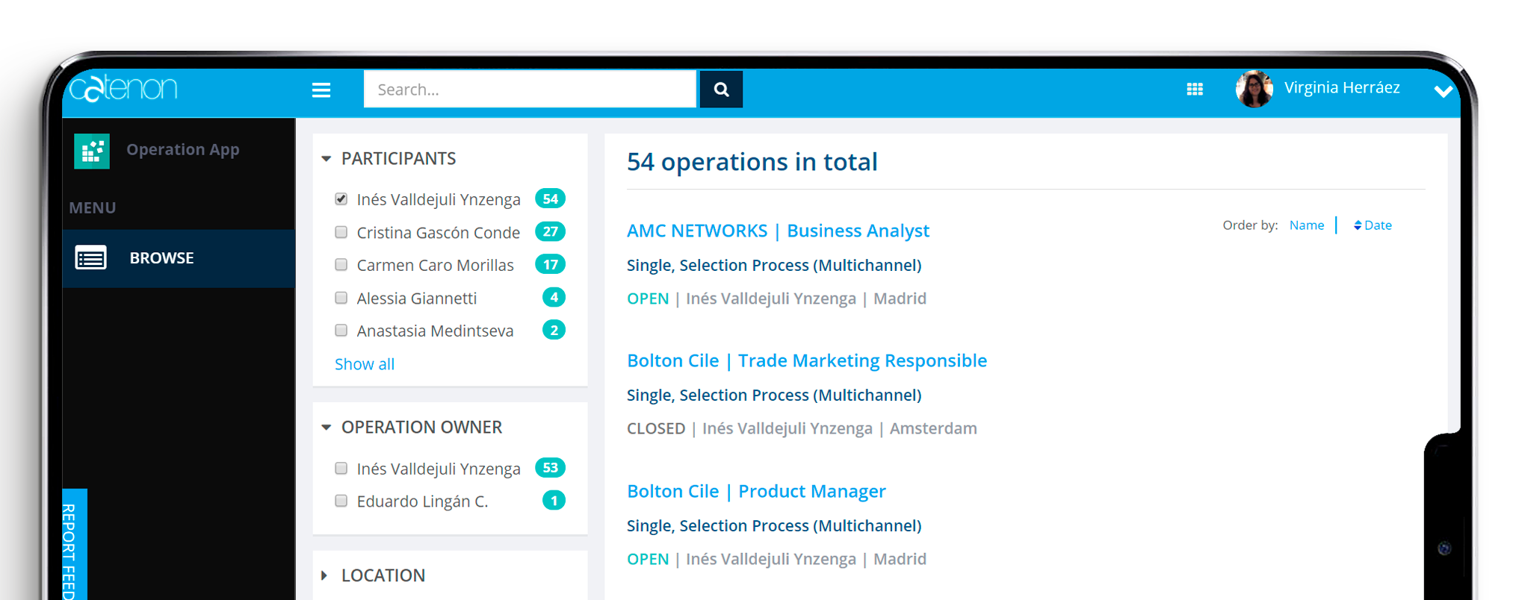Toggle the hamburger menu icon
Image resolution: width=1513 pixels, height=600 pixels.
point(321,90)
